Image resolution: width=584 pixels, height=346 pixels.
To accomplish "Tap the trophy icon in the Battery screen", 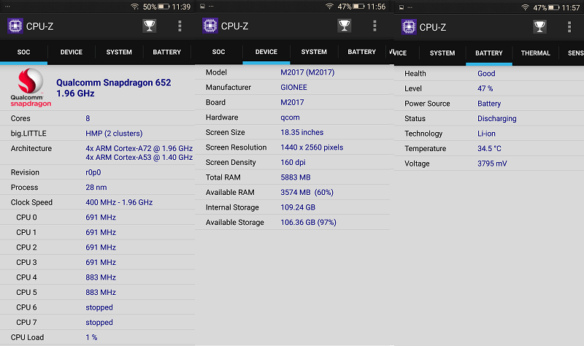I will [539, 27].
